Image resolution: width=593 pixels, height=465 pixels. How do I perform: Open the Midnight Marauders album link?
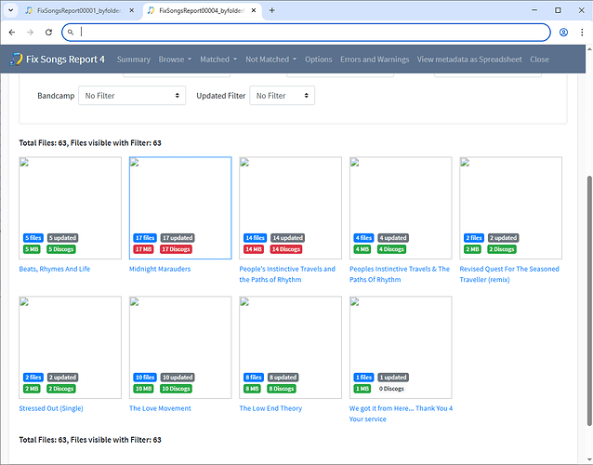pos(160,269)
